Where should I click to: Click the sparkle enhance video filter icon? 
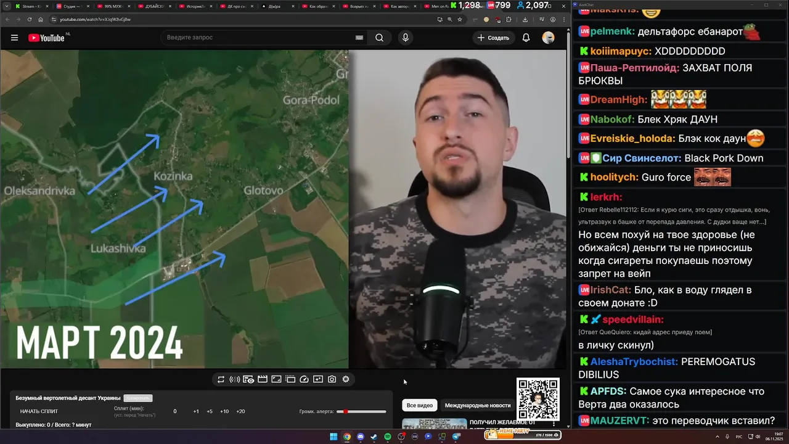[318, 379]
